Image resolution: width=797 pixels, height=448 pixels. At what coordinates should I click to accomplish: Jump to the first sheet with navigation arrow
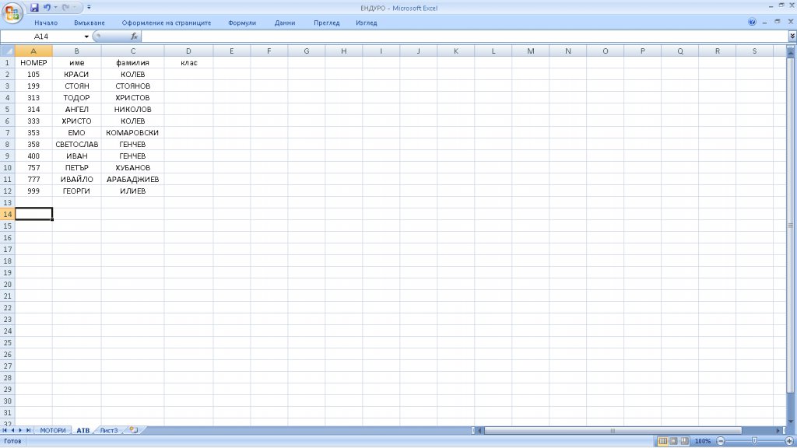click(6, 430)
